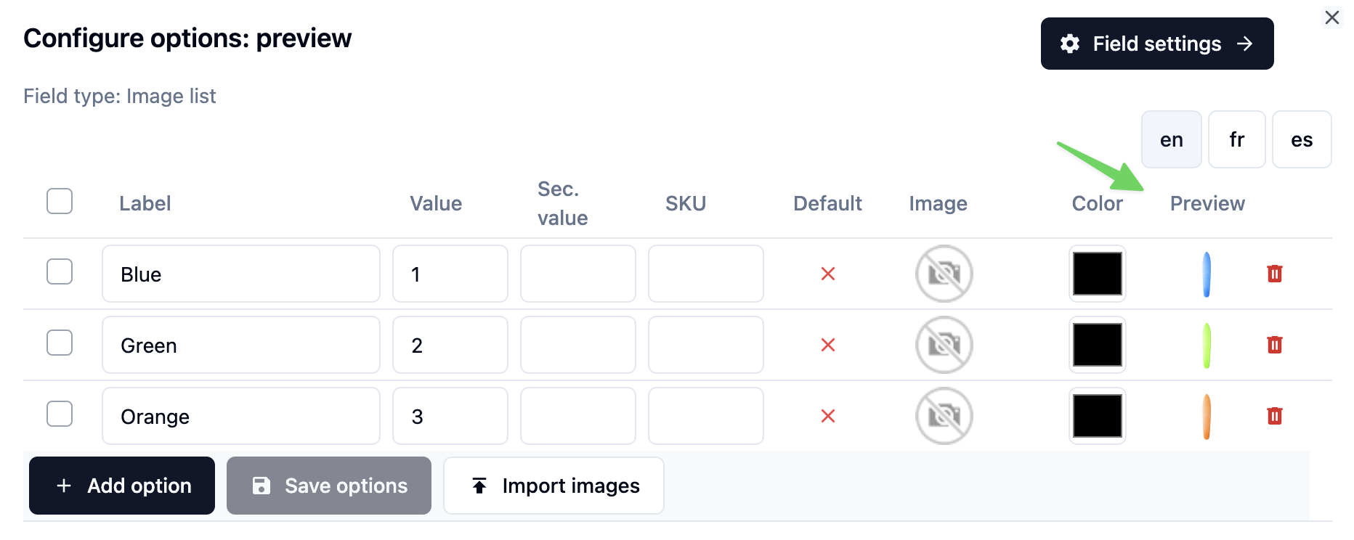This screenshot has width=1354, height=540.
Task: Select the checkbox for the Blue row
Action: (60, 271)
